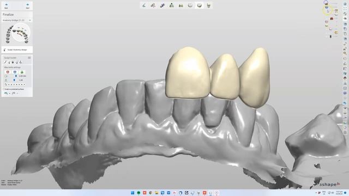Click the Undo arrow icon
The image size is (349, 196).
point(6,94)
